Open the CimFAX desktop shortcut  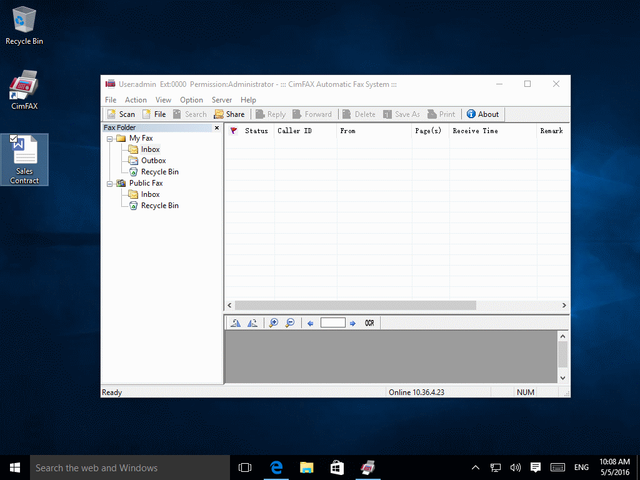24,90
